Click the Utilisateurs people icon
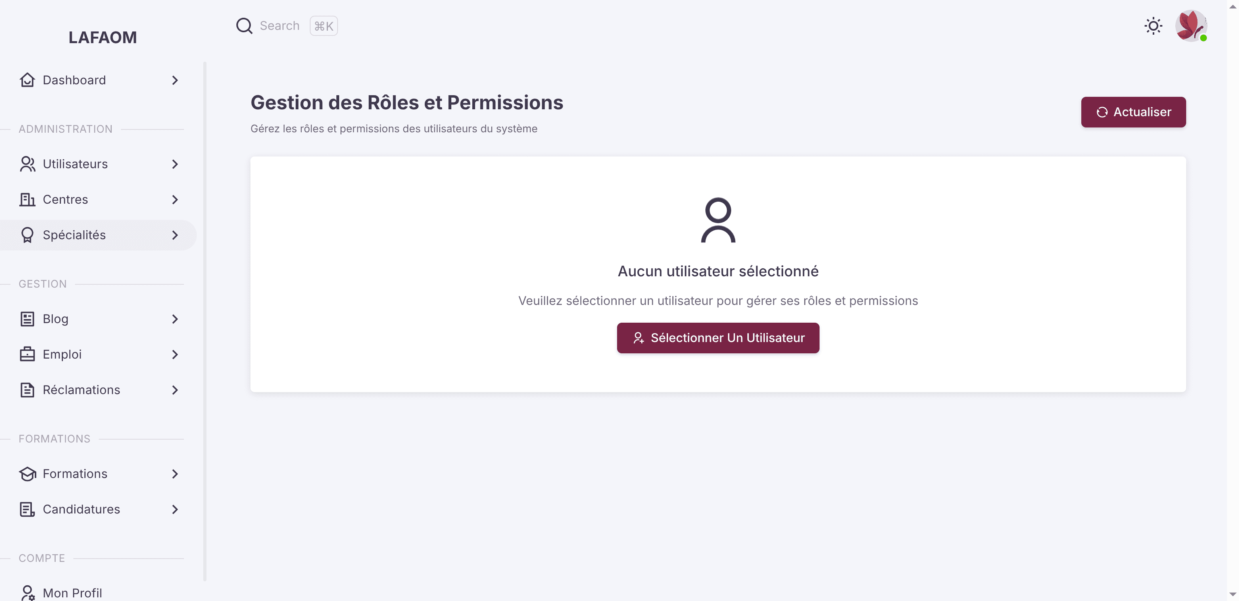The image size is (1239, 601). click(x=27, y=164)
